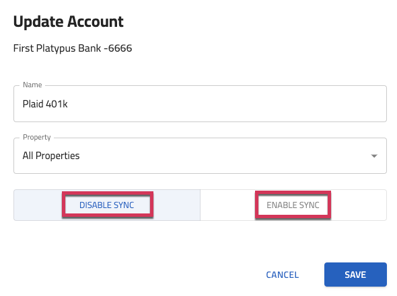Save the account changes

tap(355, 275)
